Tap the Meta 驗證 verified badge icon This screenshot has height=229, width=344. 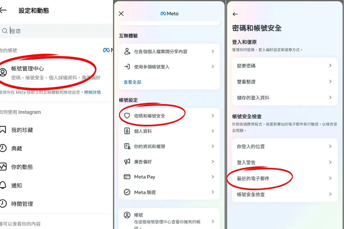[127, 192]
